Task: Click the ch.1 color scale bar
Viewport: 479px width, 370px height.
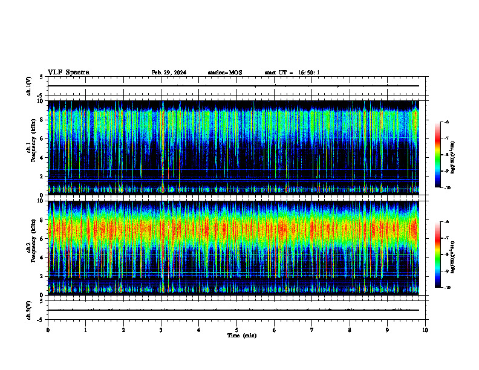Action: [437, 155]
